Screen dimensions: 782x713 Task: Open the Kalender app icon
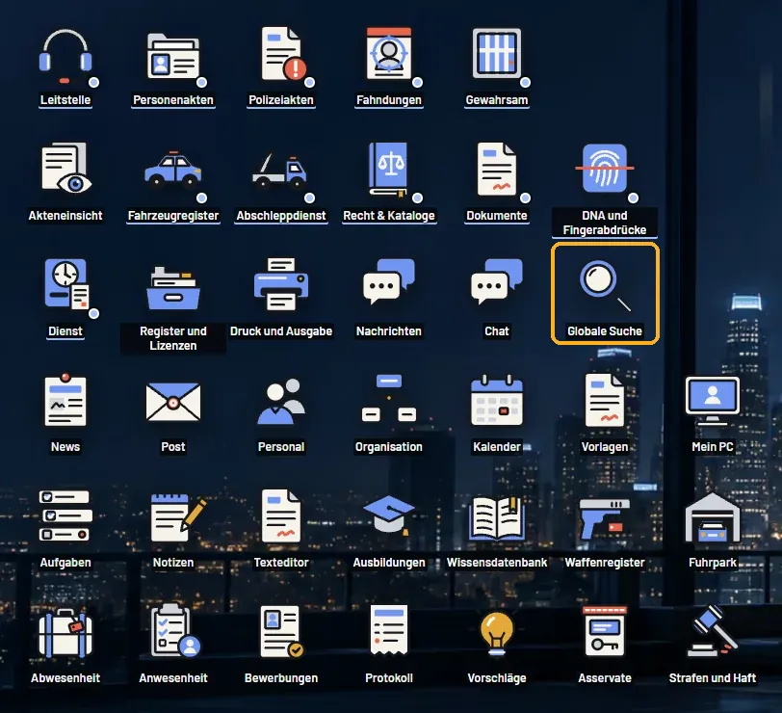point(497,400)
